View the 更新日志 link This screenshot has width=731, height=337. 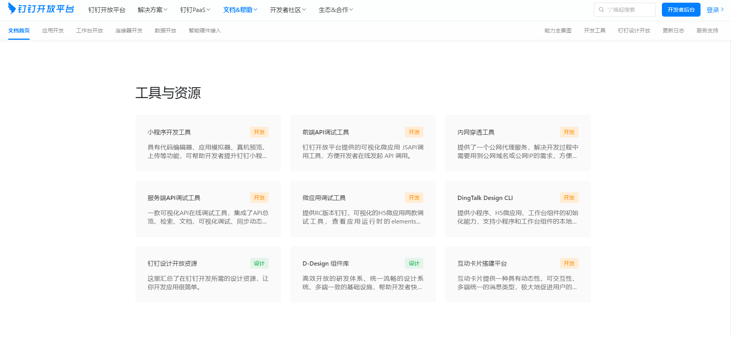coord(673,30)
